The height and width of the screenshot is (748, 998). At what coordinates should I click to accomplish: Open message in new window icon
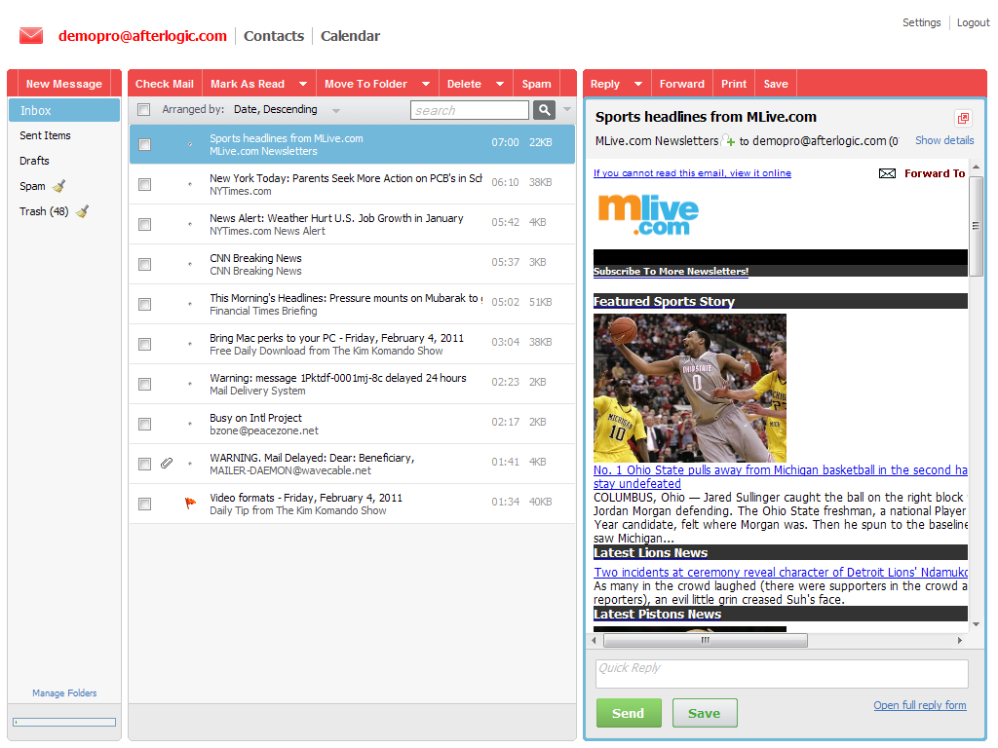(963, 118)
